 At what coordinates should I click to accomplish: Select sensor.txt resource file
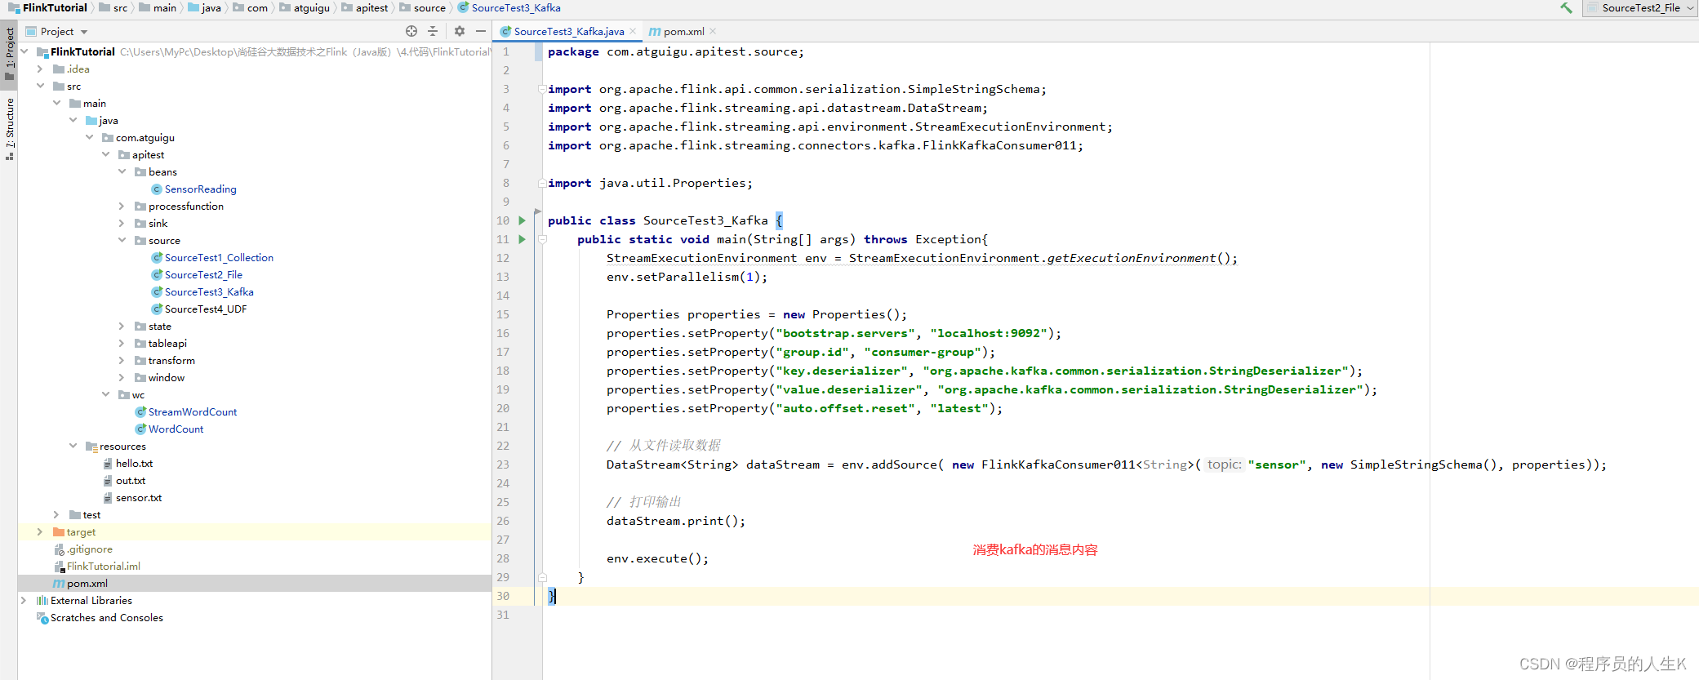pyautogui.click(x=139, y=498)
